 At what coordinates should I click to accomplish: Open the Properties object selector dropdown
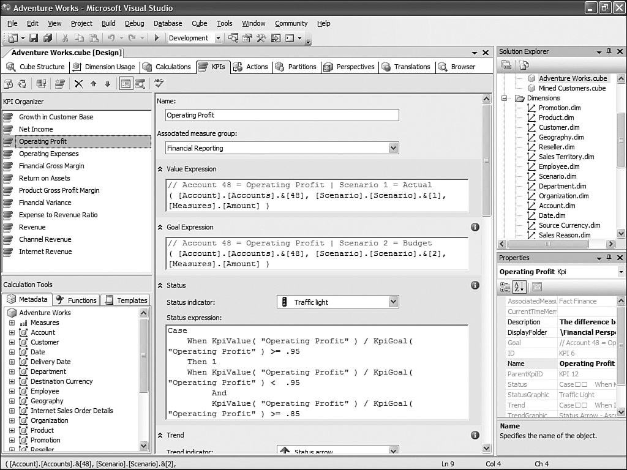[621, 272]
